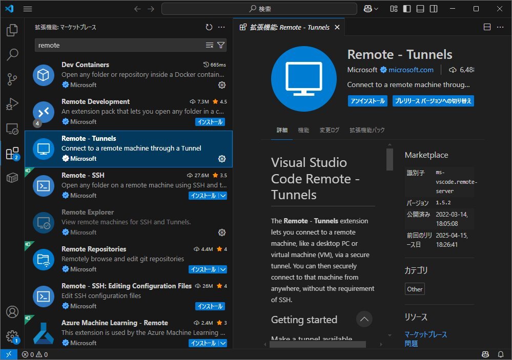Close the Remote - Tunnels editor tab
The height and width of the screenshot is (360, 512).
click(337, 28)
